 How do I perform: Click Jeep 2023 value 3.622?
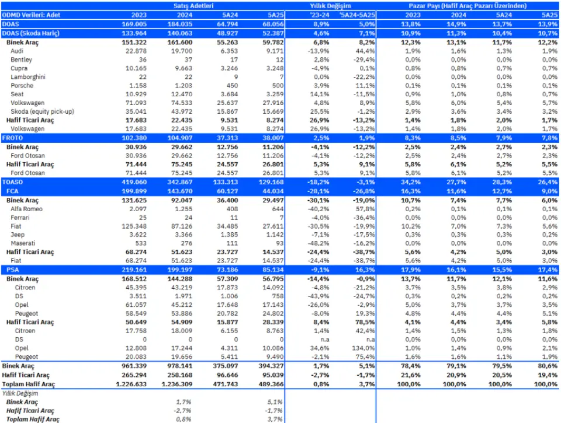(x=138, y=235)
